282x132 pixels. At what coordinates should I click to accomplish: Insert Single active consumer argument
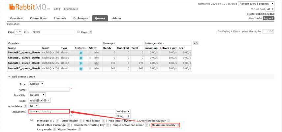128,125
